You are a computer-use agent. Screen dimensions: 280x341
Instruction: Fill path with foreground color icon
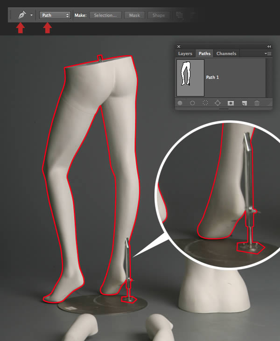pos(180,103)
